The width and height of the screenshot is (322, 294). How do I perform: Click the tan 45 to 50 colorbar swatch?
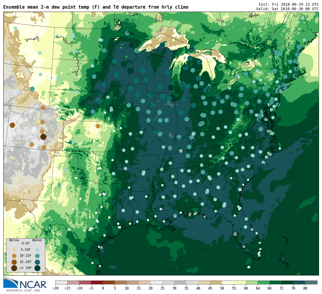tap(216, 282)
